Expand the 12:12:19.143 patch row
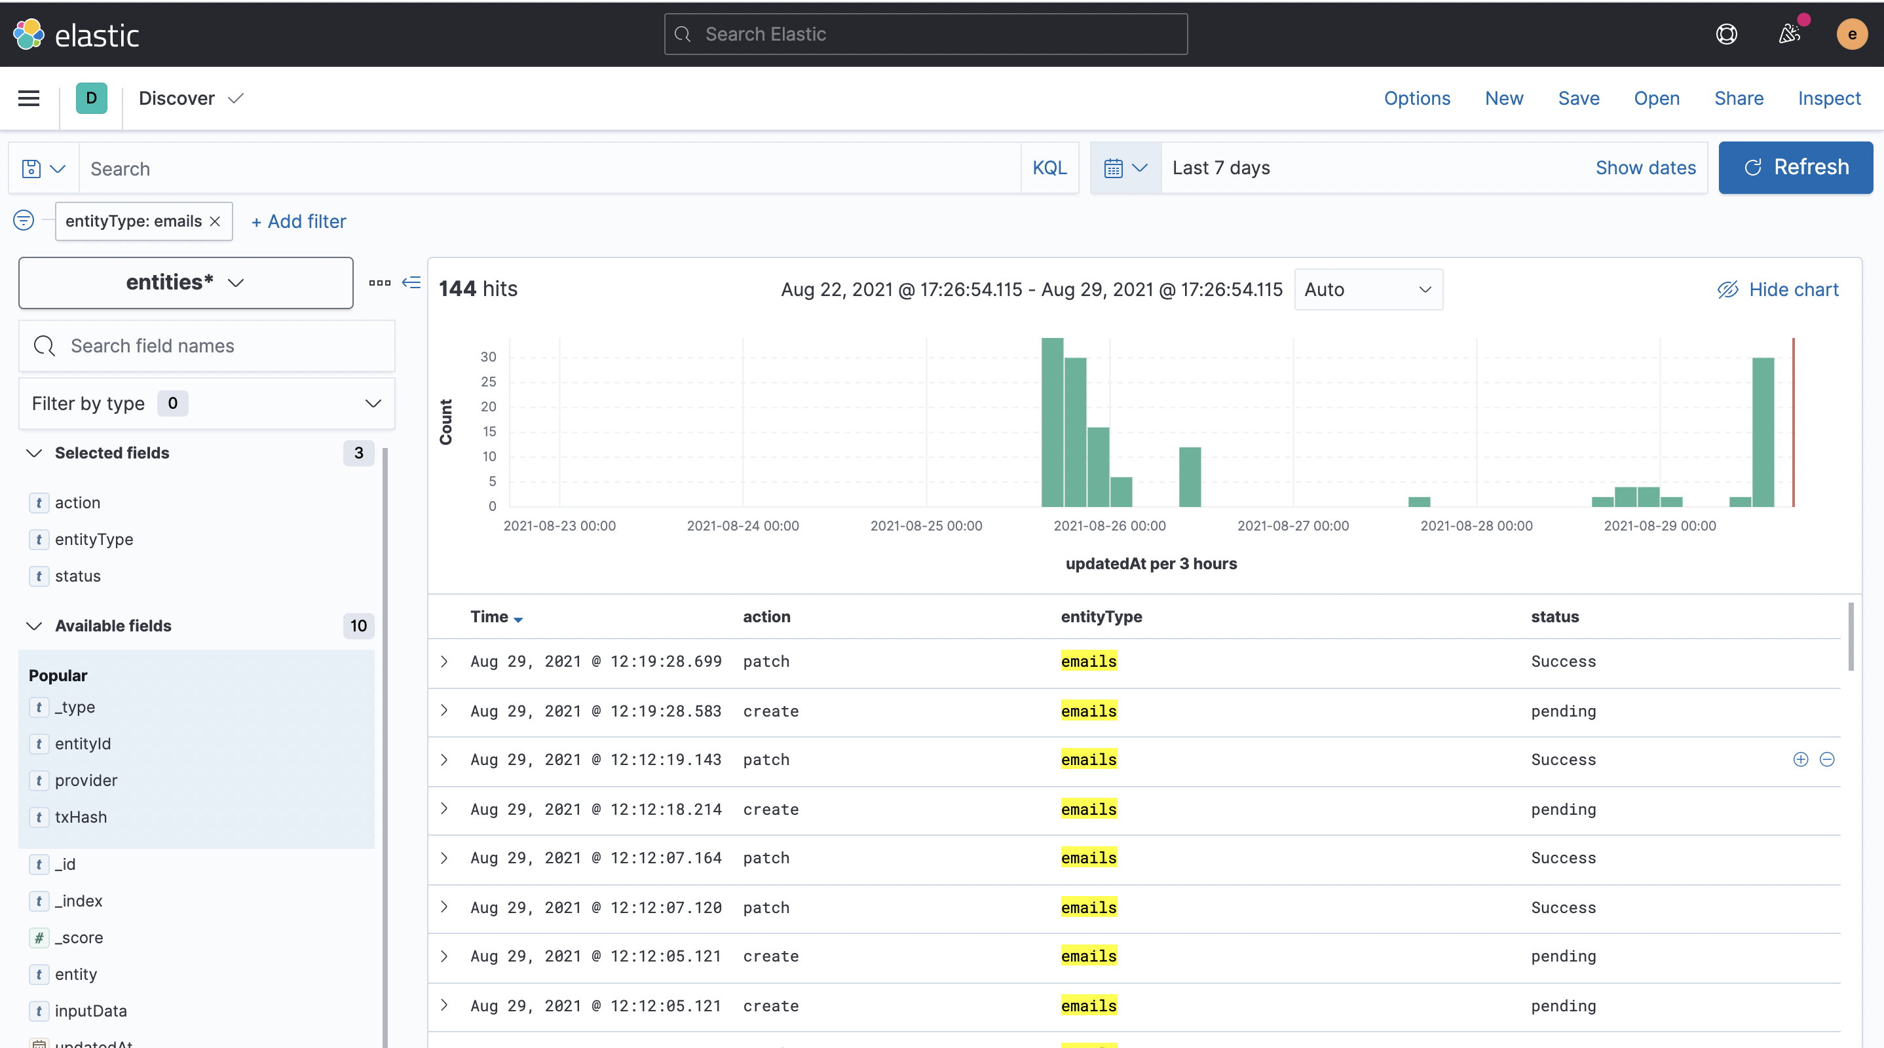The width and height of the screenshot is (1884, 1048). [x=444, y=760]
